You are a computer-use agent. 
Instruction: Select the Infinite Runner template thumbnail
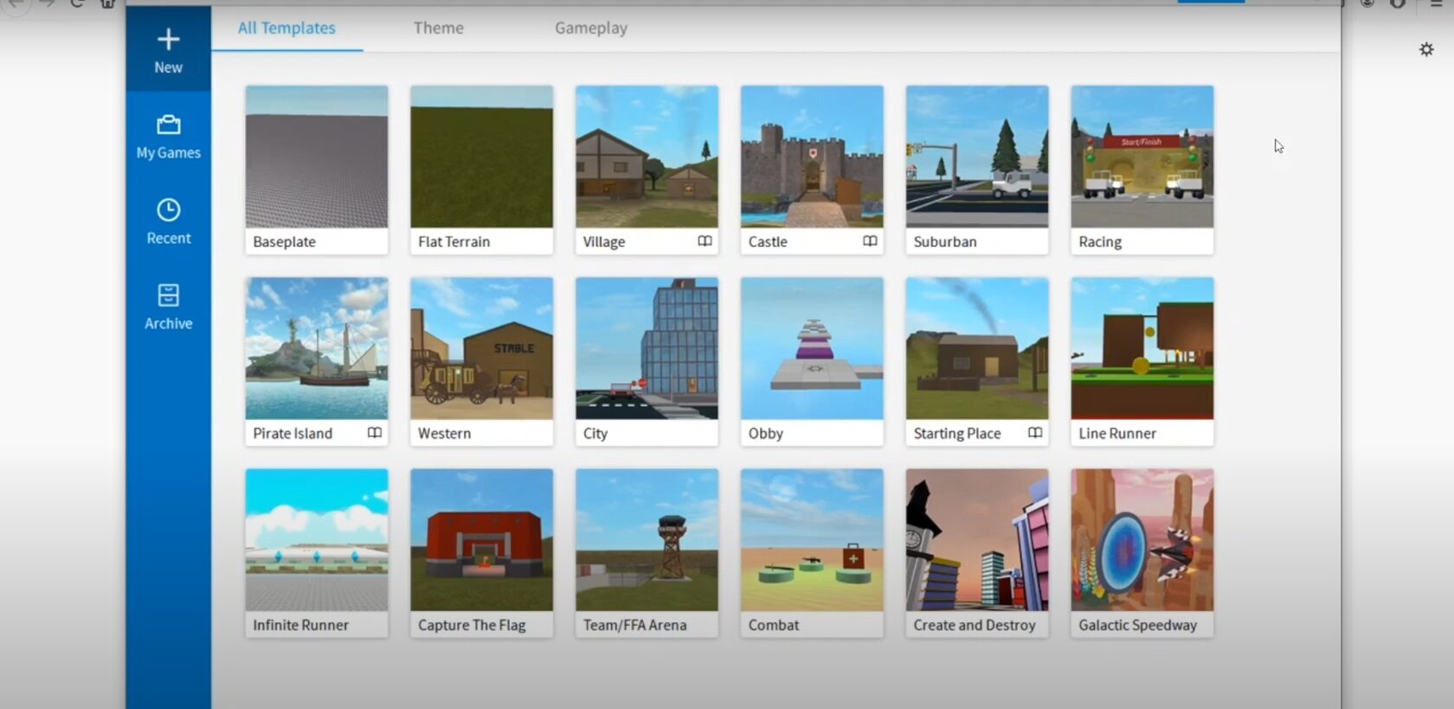(x=317, y=540)
